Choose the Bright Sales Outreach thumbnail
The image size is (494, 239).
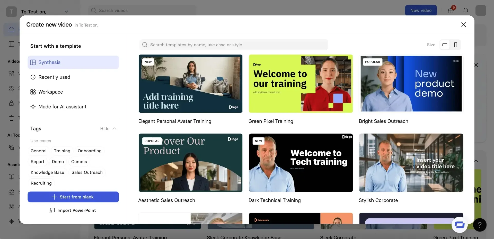411,84
